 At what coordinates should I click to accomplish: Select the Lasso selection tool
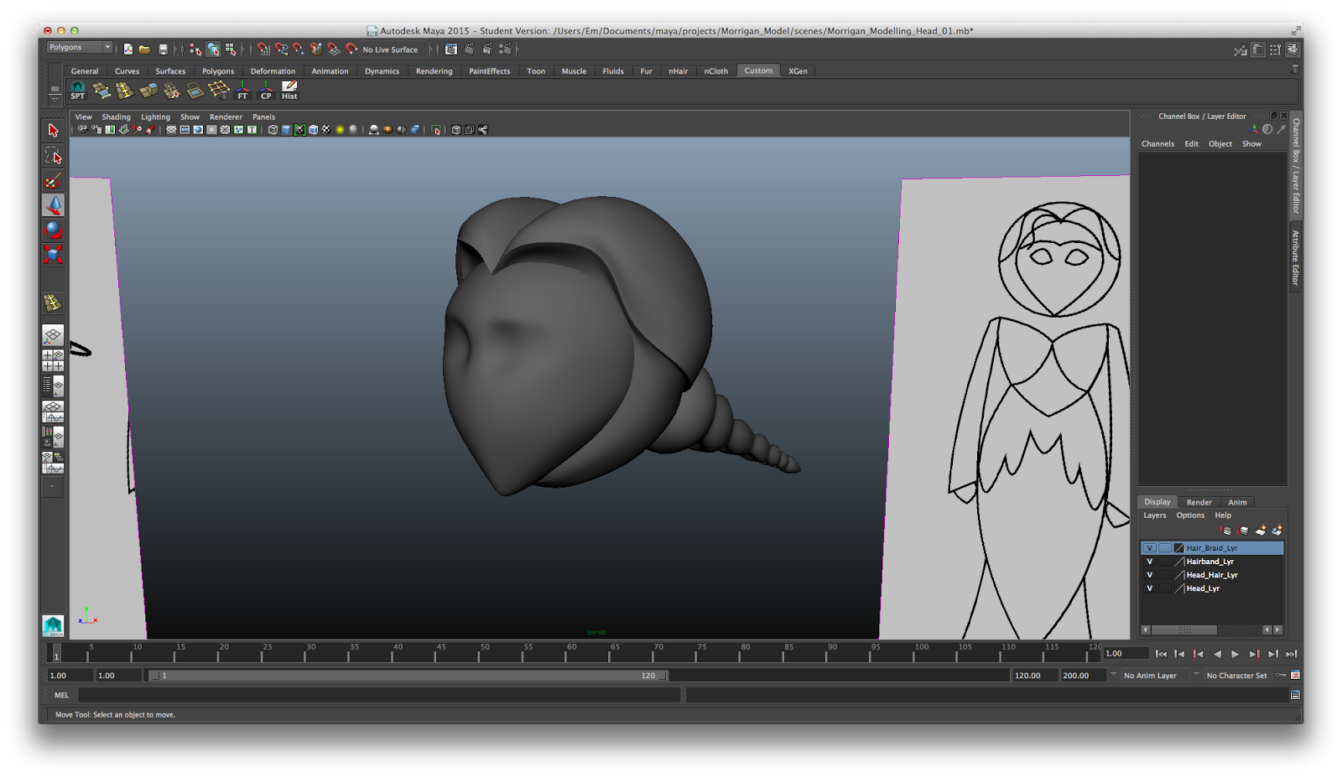[53, 156]
